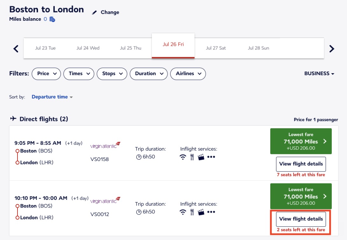Open the Price filter dropdown
The height and width of the screenshot is (240, 347).
point(46,74)
